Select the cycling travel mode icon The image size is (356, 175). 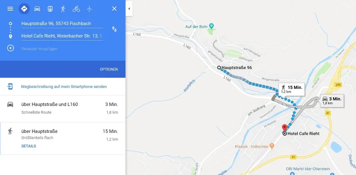coord(76,9)
